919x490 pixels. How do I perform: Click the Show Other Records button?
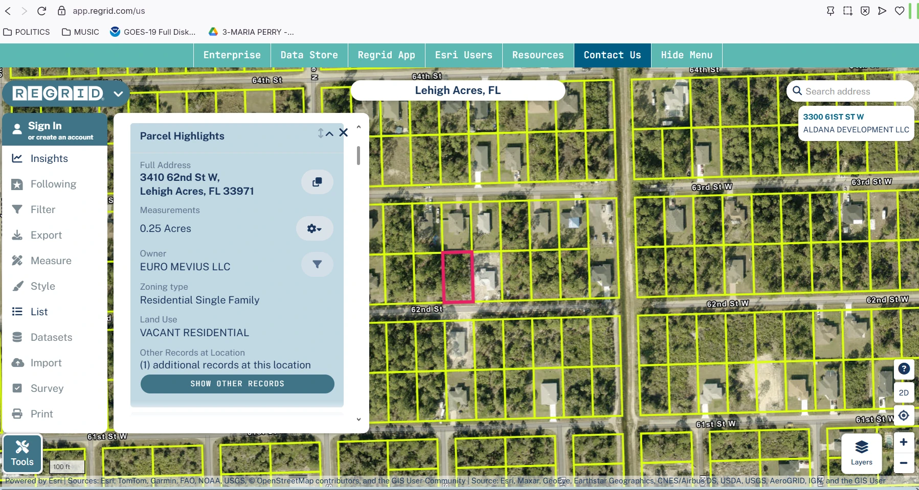[237, 384]
